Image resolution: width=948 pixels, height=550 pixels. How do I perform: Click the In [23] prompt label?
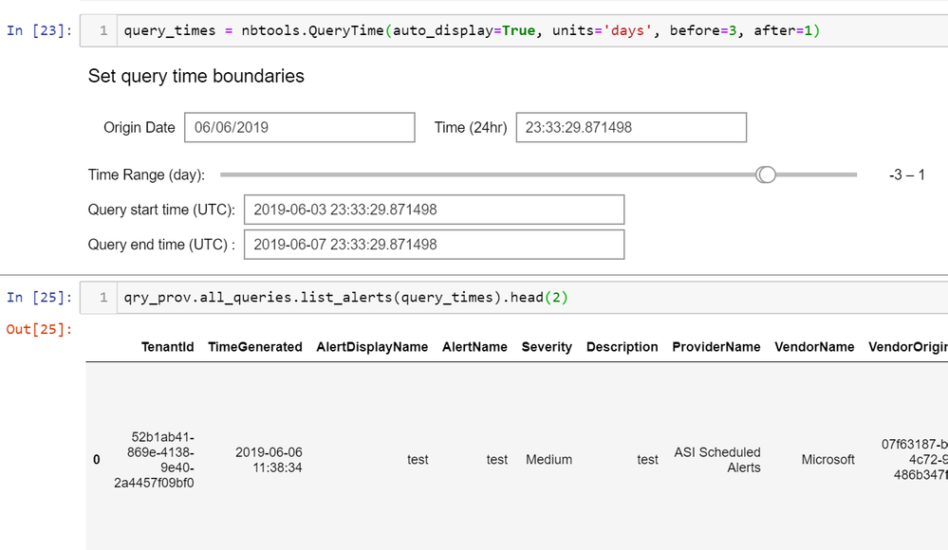pyautogui.click(x=39, y=31)
